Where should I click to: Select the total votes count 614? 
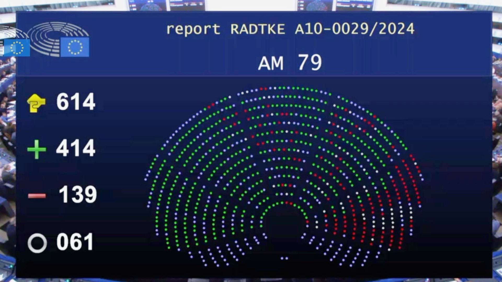[76, 102]
